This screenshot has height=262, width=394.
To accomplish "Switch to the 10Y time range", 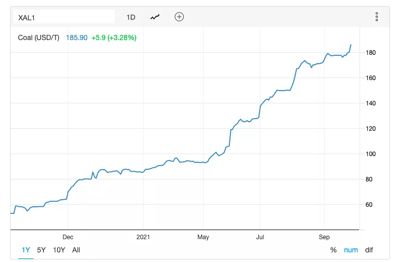I will click(59, 250).
